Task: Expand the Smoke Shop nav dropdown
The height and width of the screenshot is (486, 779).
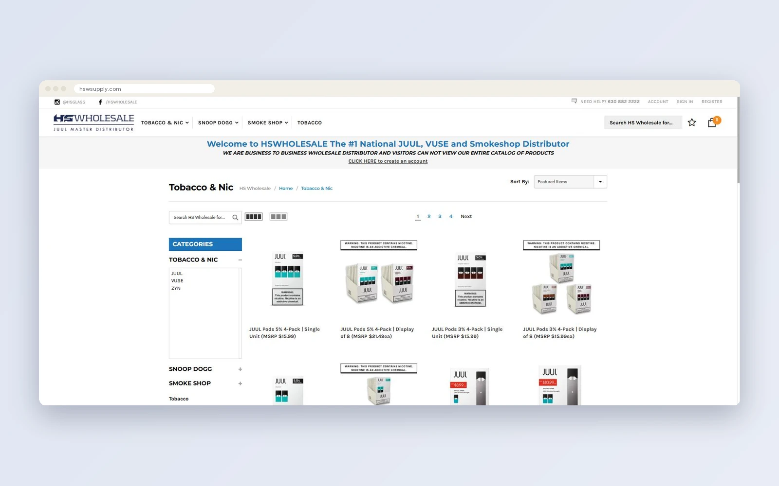Action: click(268, 123)
